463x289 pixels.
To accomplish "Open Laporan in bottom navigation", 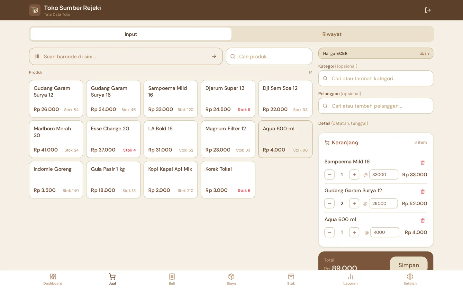I will (x=350, y=279).
